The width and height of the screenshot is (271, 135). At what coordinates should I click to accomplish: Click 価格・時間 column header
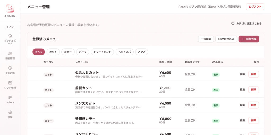165,62
